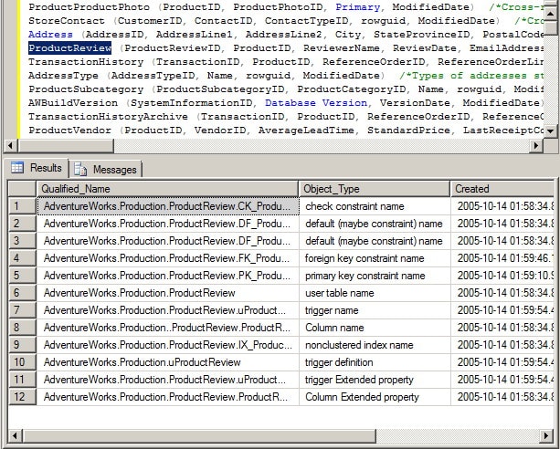
Task: Click TransactionHistoryArchive in the editor
Action: coord(108,117)
